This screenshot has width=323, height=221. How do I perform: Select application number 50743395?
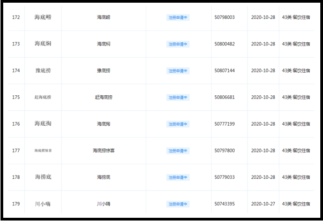point(224,204)
